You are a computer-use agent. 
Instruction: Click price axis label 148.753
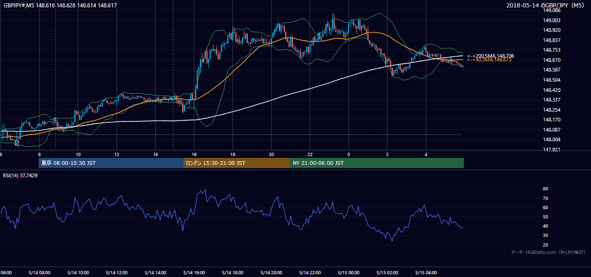tap(551, 50)
